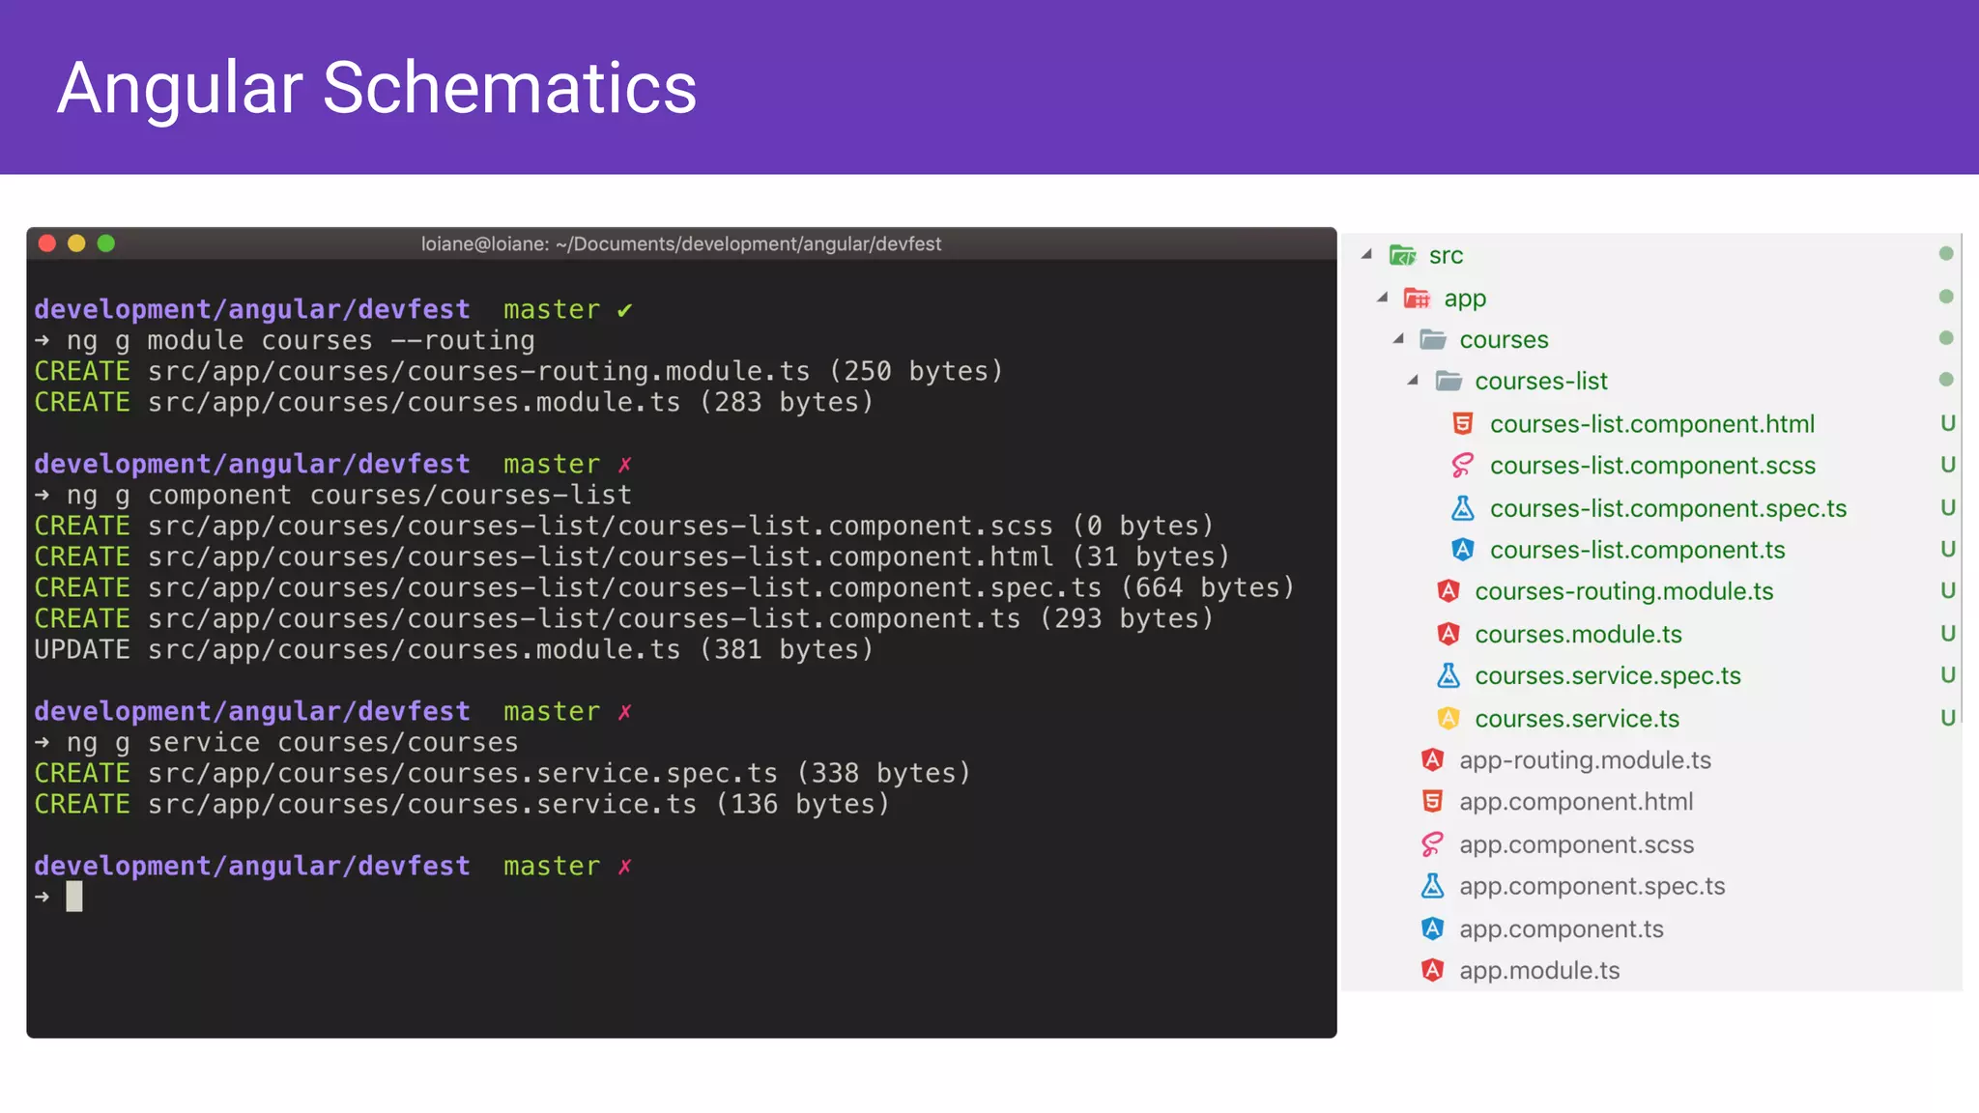Click green modified dot beside app

click(1946, 297)
